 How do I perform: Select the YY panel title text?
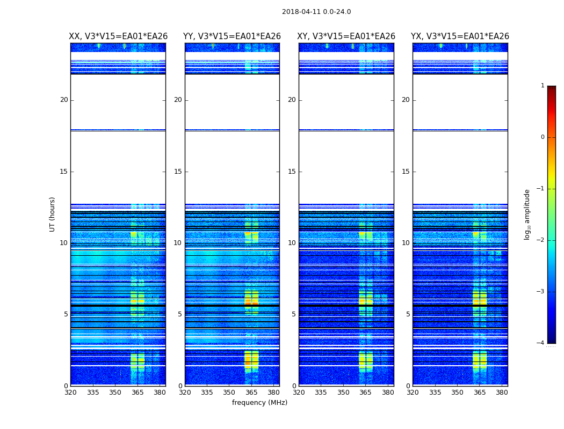coord(232,36)
